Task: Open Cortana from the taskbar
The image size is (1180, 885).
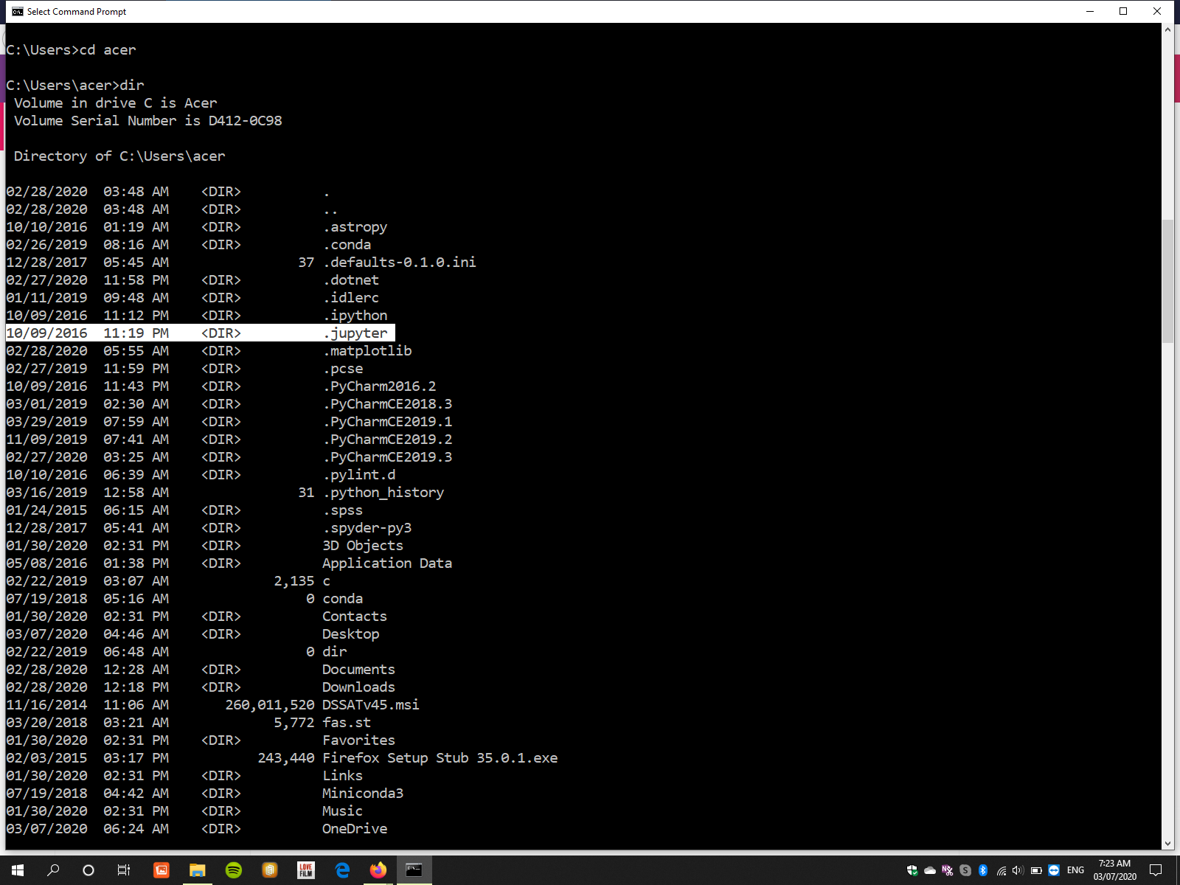Action: 88,870
